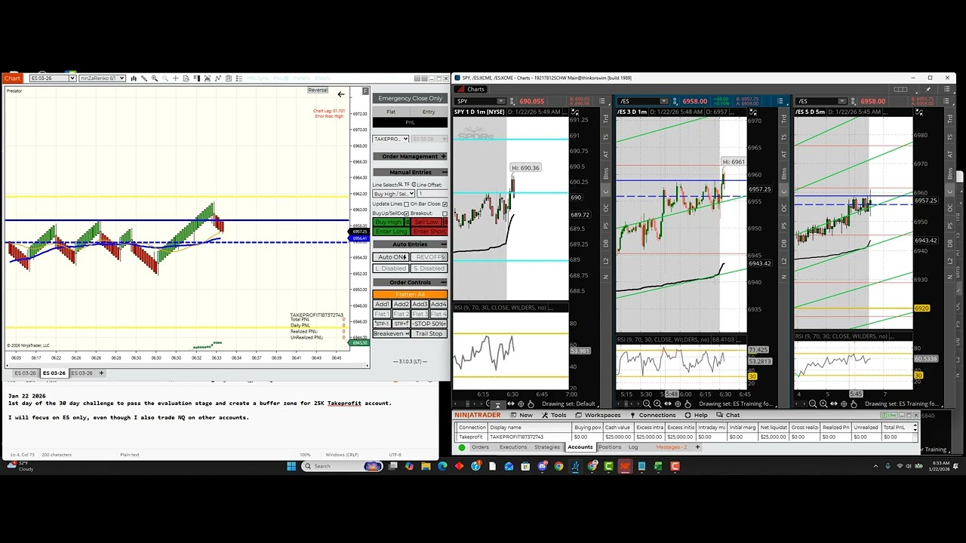Click the Line Offset input field
The height and width of the screenshot is (543, 966).
coord(432,194)
